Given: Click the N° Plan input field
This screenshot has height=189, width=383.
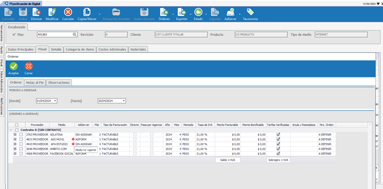Looking at the screenshot, I should point(58,35).
